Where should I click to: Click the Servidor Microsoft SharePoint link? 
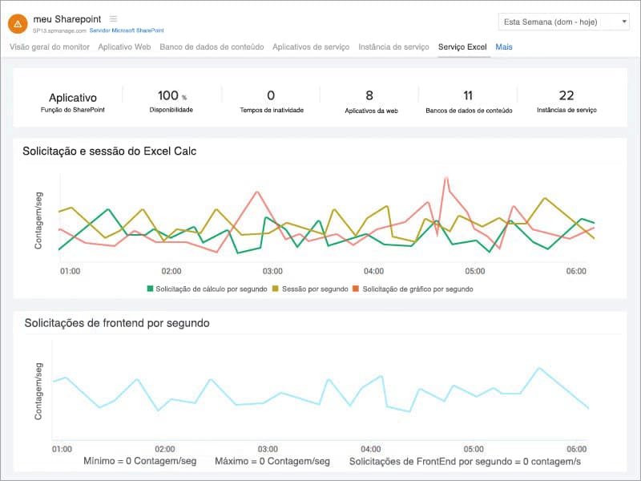pos(126,29)
